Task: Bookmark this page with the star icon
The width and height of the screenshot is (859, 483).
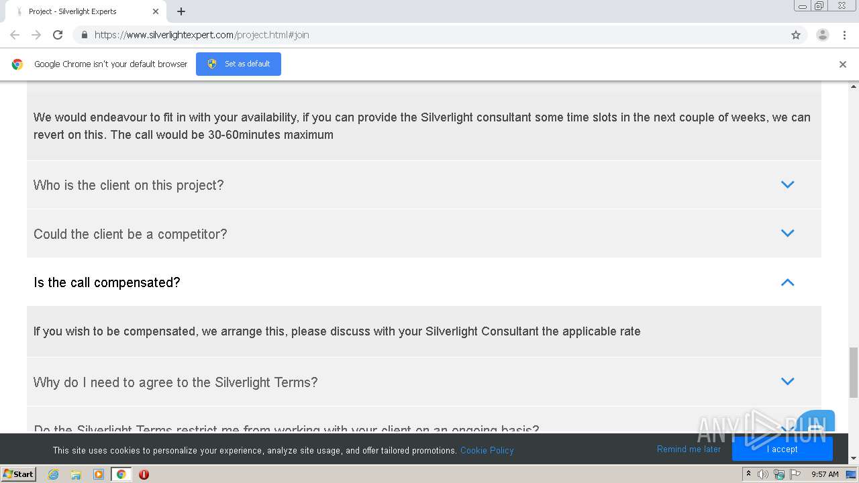Action: tap(796, 35)
